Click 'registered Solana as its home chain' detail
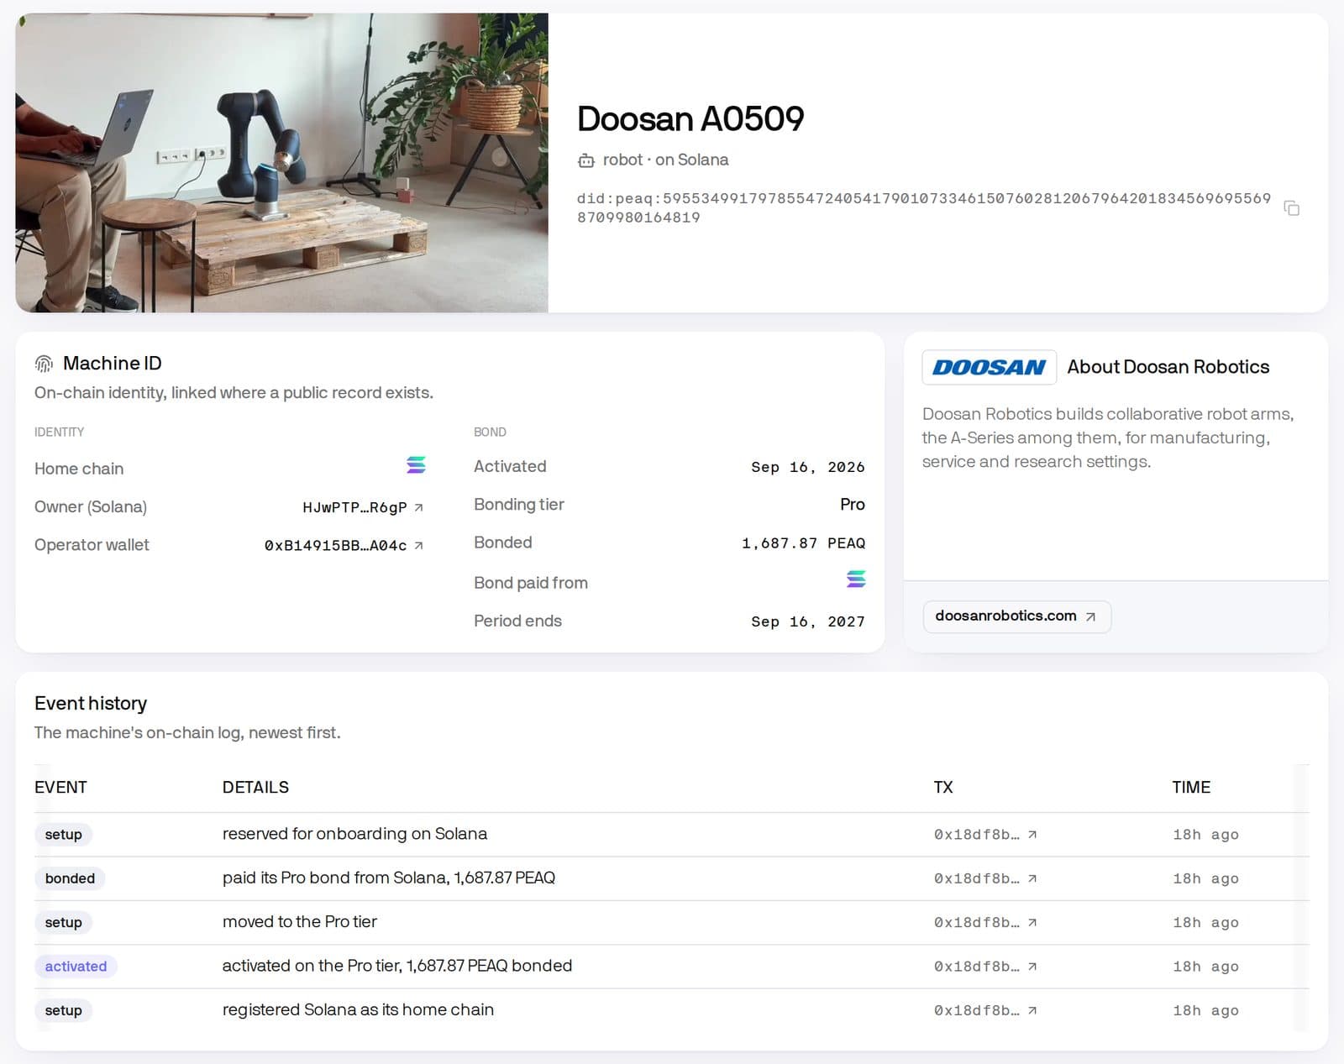The width and height of the screenshot is (1344, 1064). click(x=358, y=1010)
